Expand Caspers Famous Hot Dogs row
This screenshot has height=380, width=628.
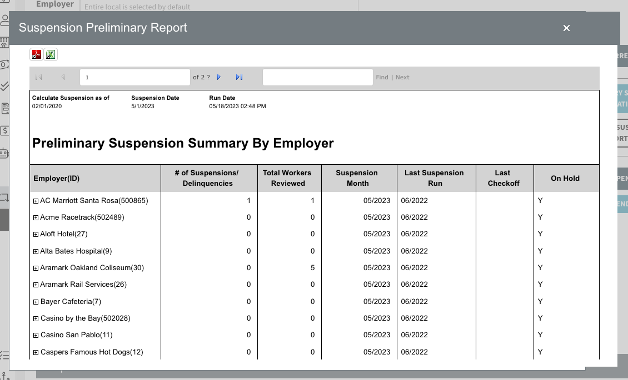(36, 353)
